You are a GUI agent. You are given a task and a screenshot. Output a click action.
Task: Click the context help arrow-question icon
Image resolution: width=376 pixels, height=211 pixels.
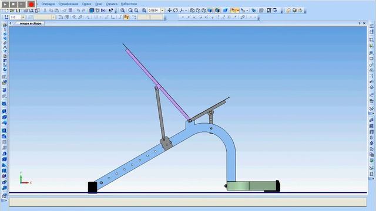pyautogui.click(x=110, y=11)
